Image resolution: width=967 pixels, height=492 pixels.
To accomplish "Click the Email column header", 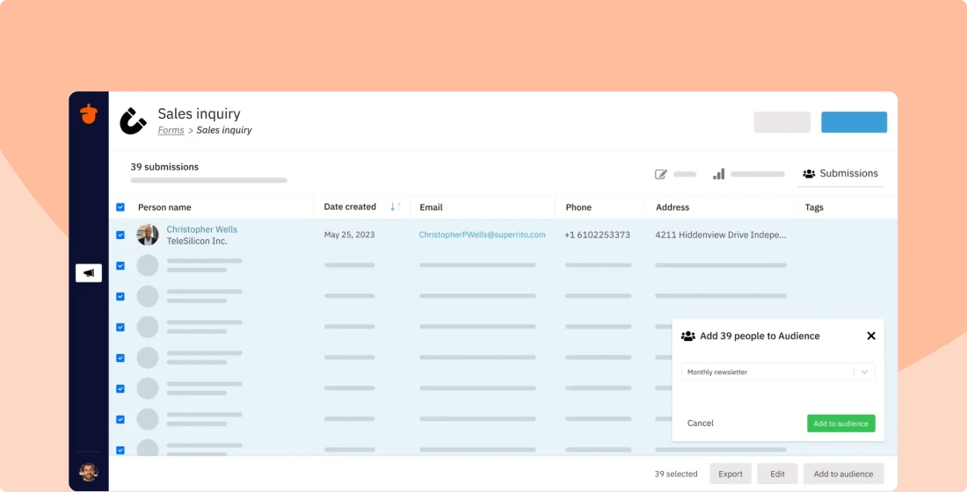I will coord(431,207).
